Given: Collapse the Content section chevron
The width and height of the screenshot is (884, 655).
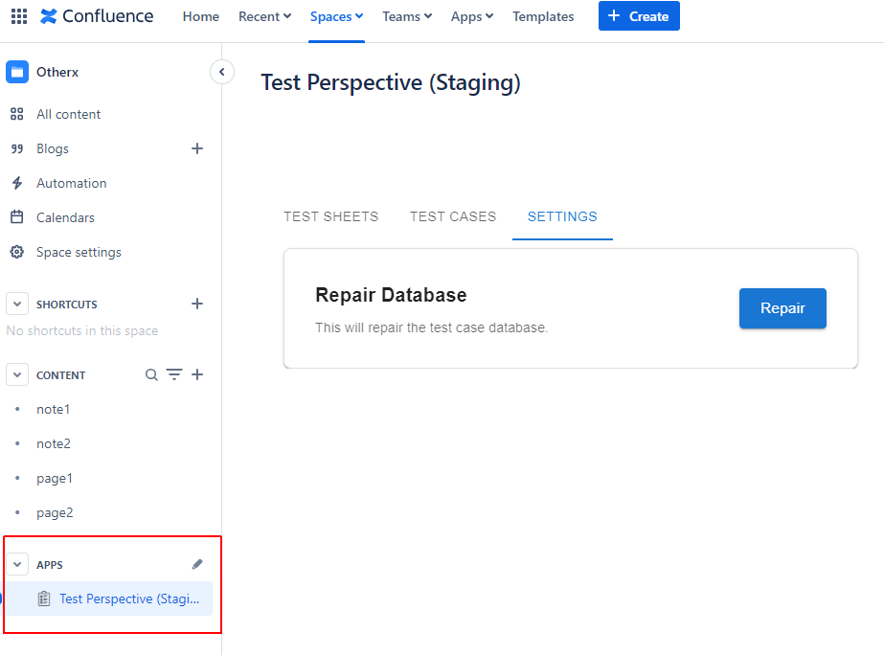Looking at the screenshot, I should click(17, 374).
